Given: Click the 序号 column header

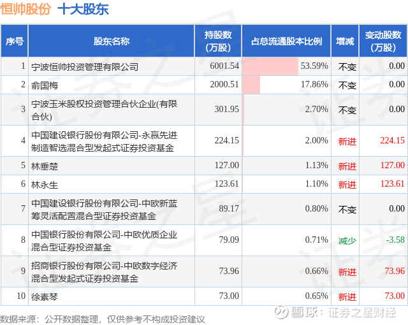Looking at the screenshot, I should [x=15, y=41].
